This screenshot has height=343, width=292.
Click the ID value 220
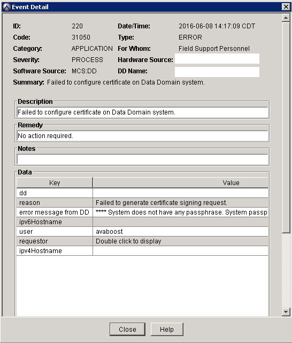(78, 26)
